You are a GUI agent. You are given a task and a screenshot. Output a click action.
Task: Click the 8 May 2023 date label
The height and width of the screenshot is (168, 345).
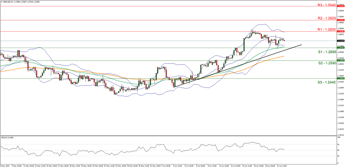tap(4, 165)
